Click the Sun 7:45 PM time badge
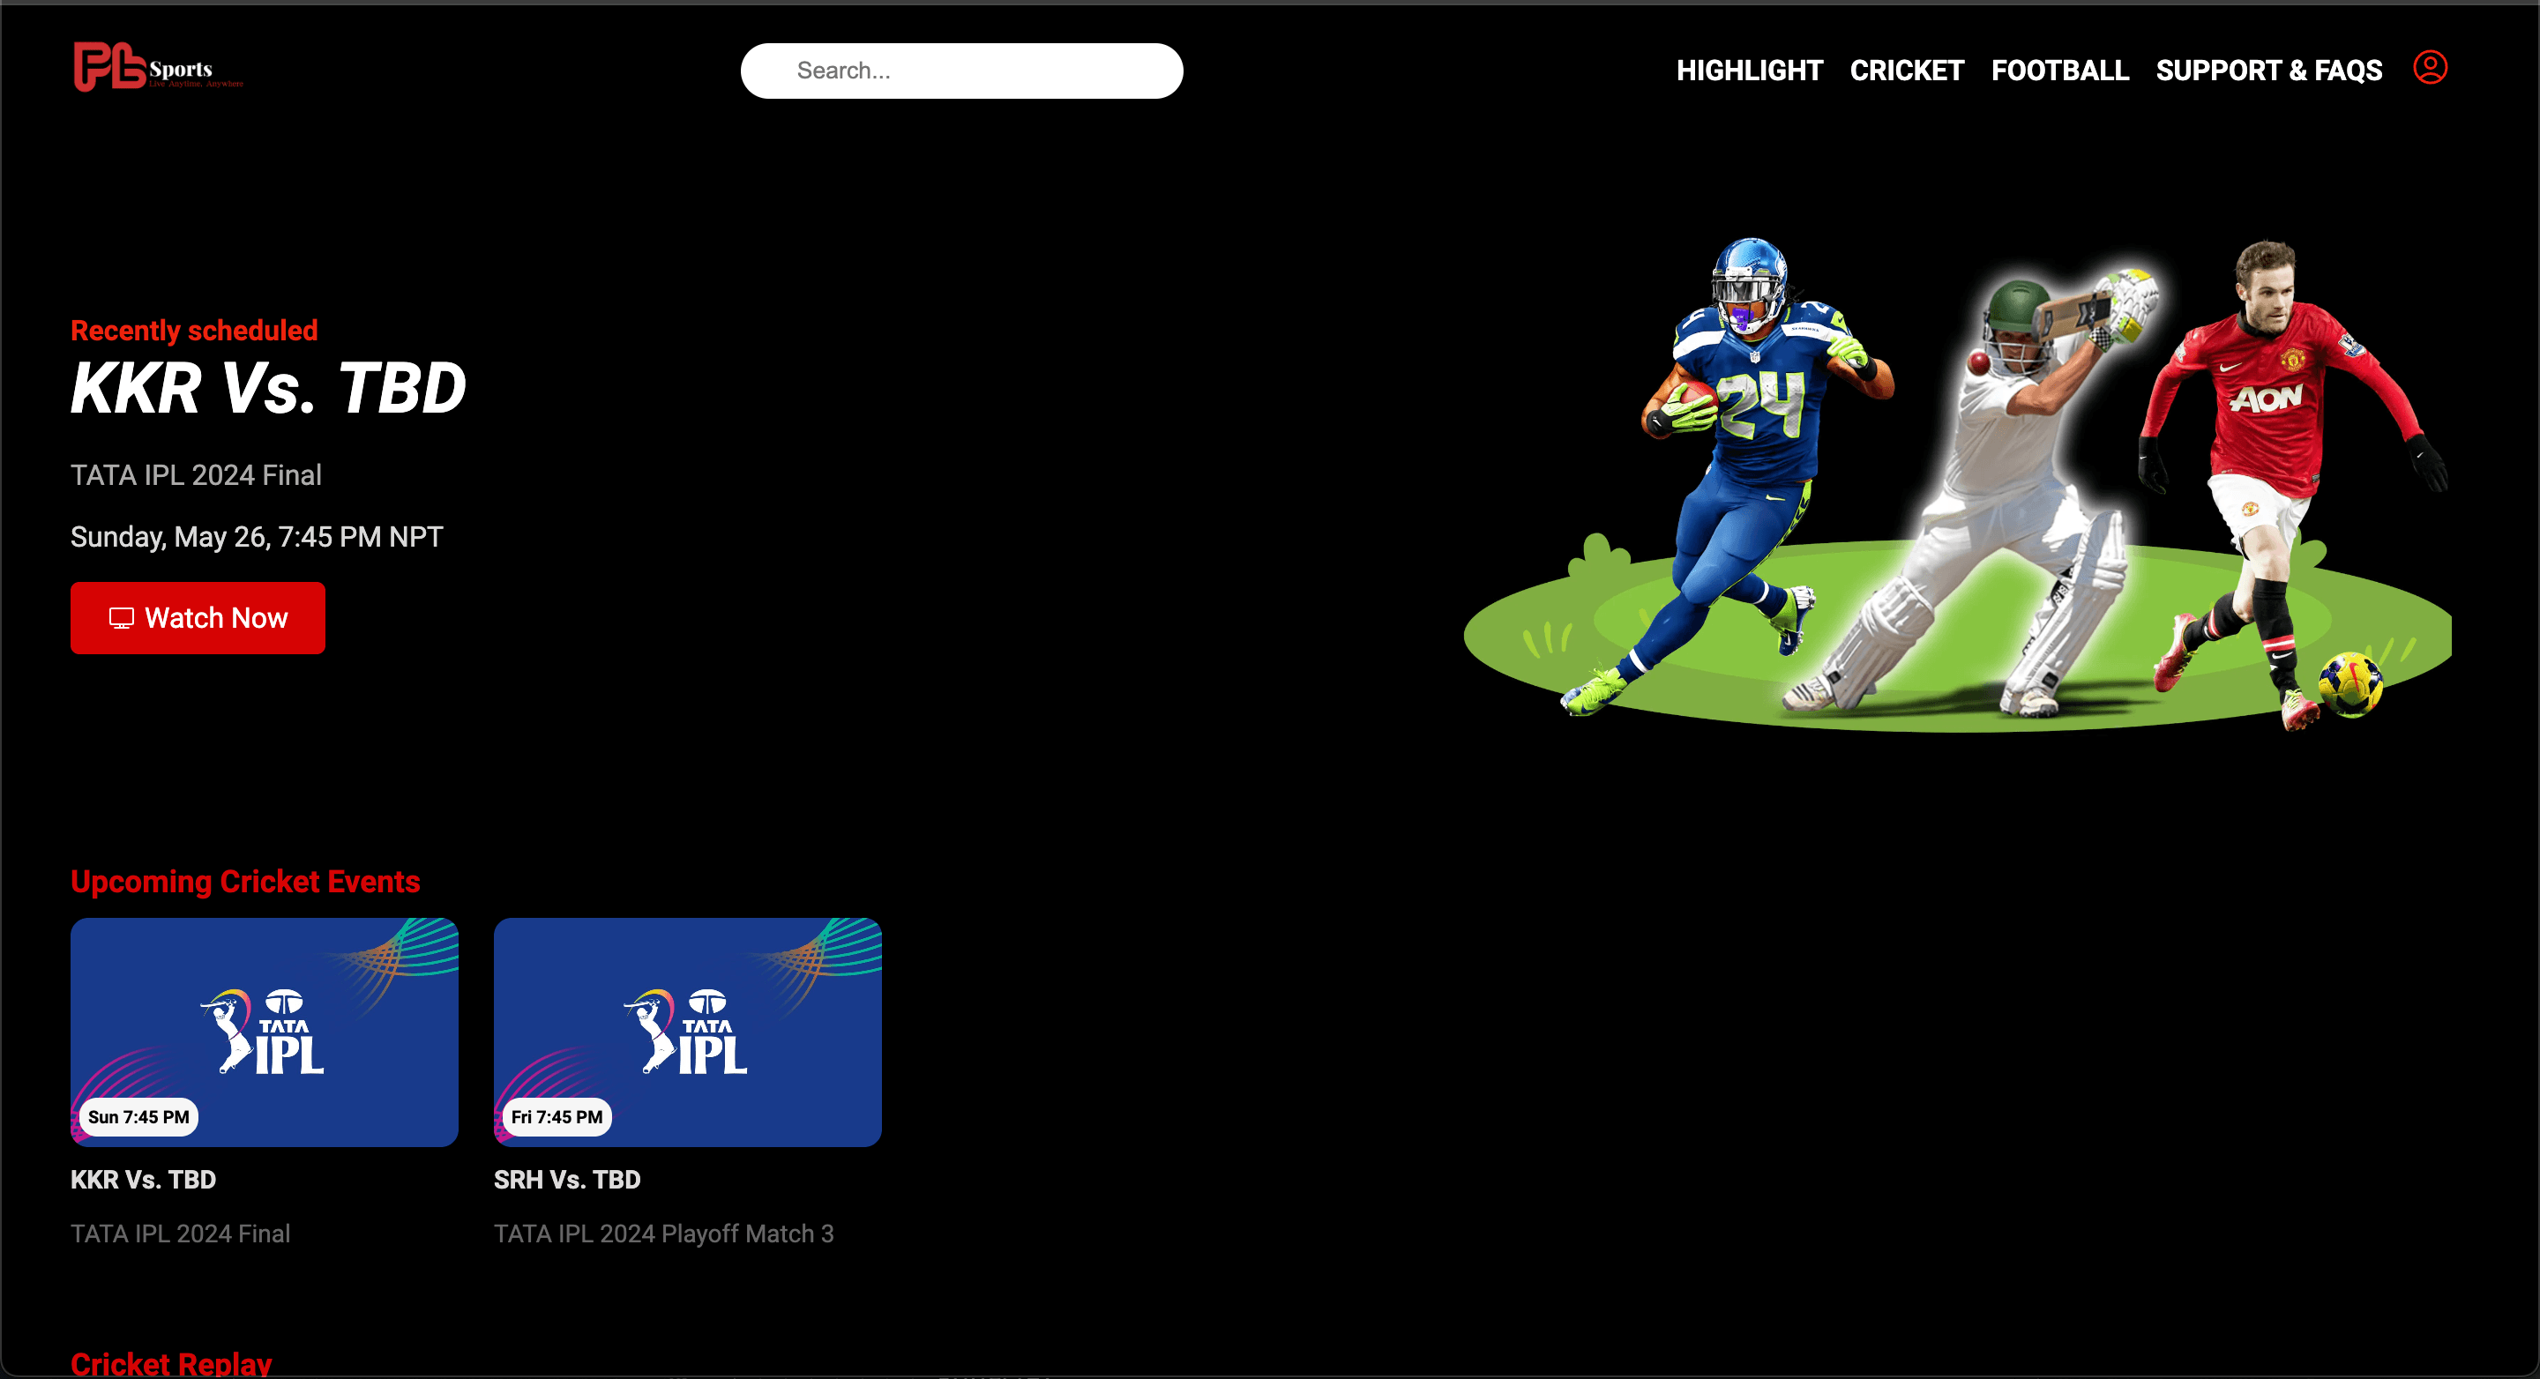Image resolution: width=2540 pixels, height=1379 pixels. point(138,1117)
